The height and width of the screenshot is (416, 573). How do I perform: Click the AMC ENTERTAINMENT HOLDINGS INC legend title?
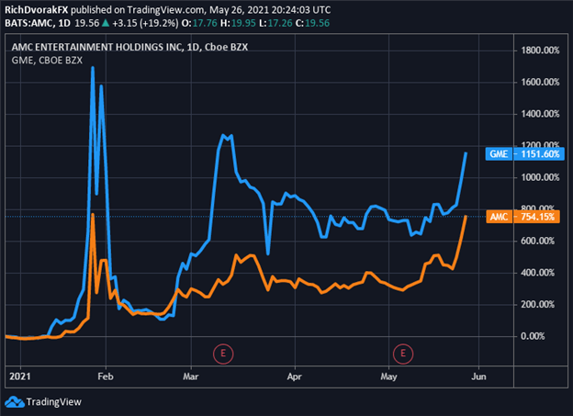click(x=129, y=47)
